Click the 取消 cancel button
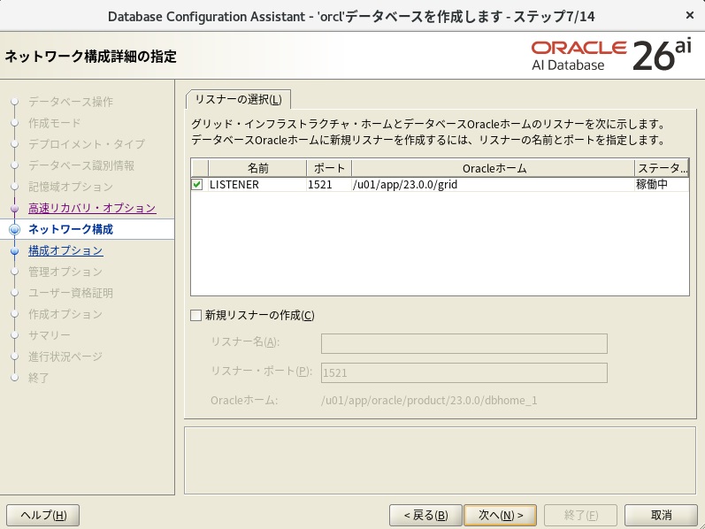Image resolution: width=705 pixels, height=529 pixels. coord(661,515)
